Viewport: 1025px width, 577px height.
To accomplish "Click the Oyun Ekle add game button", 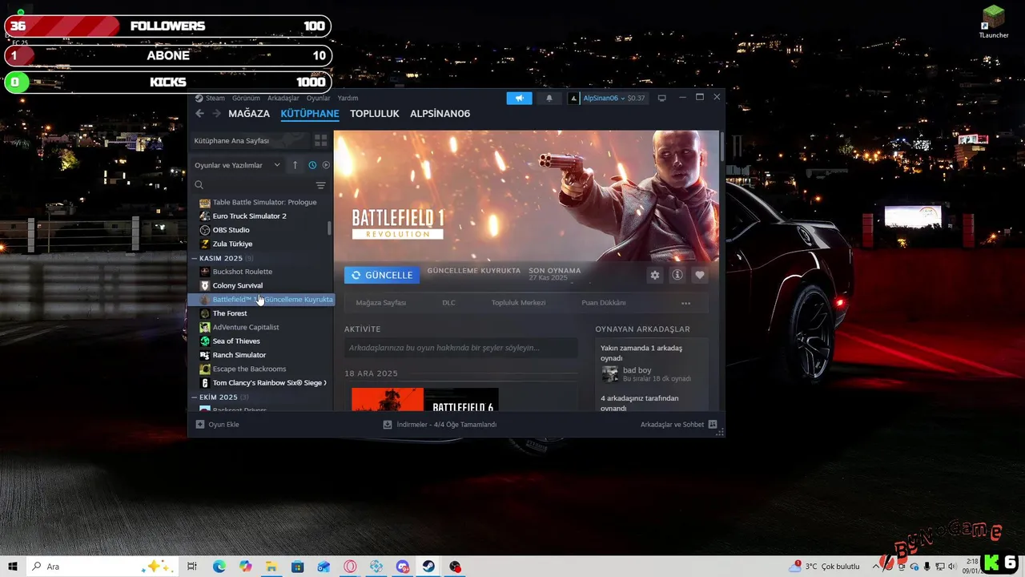I will (x=218, y=425).
